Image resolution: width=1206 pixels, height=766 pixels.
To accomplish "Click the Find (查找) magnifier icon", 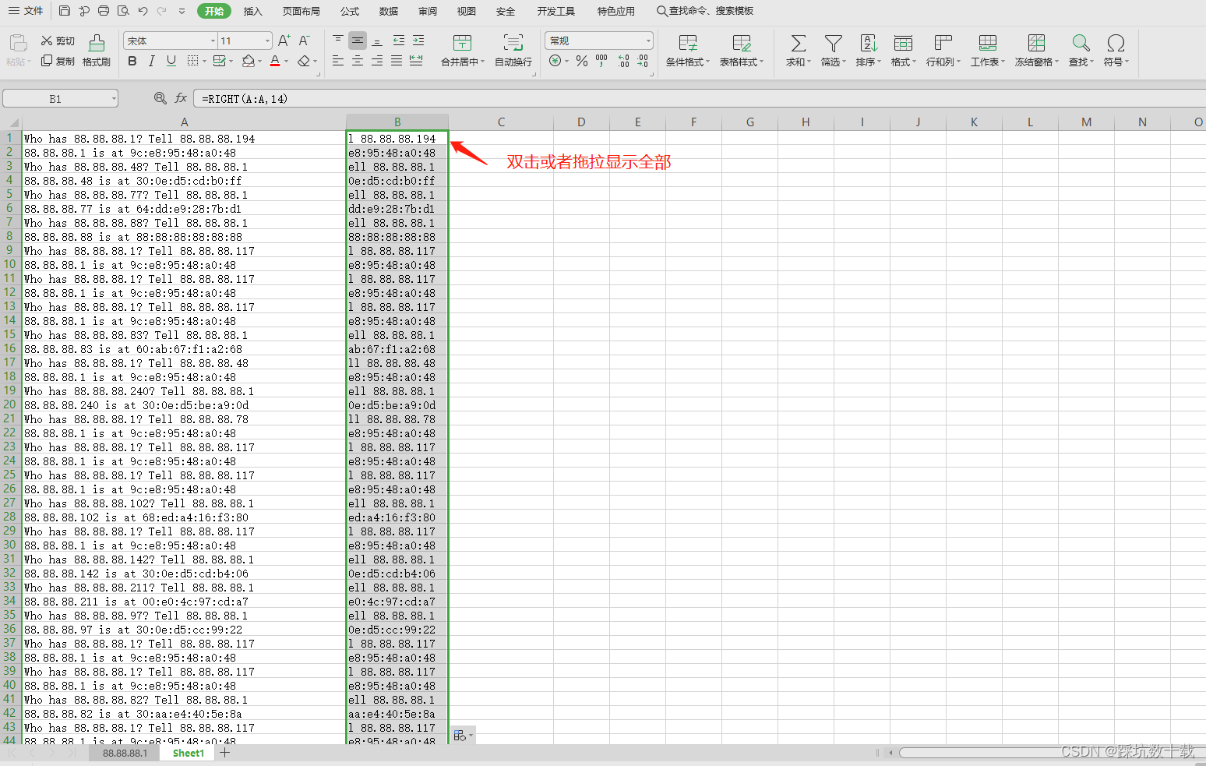I will tap(1081, 43).
